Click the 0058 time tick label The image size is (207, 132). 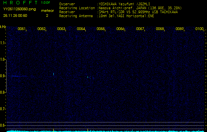pos(160,29)
